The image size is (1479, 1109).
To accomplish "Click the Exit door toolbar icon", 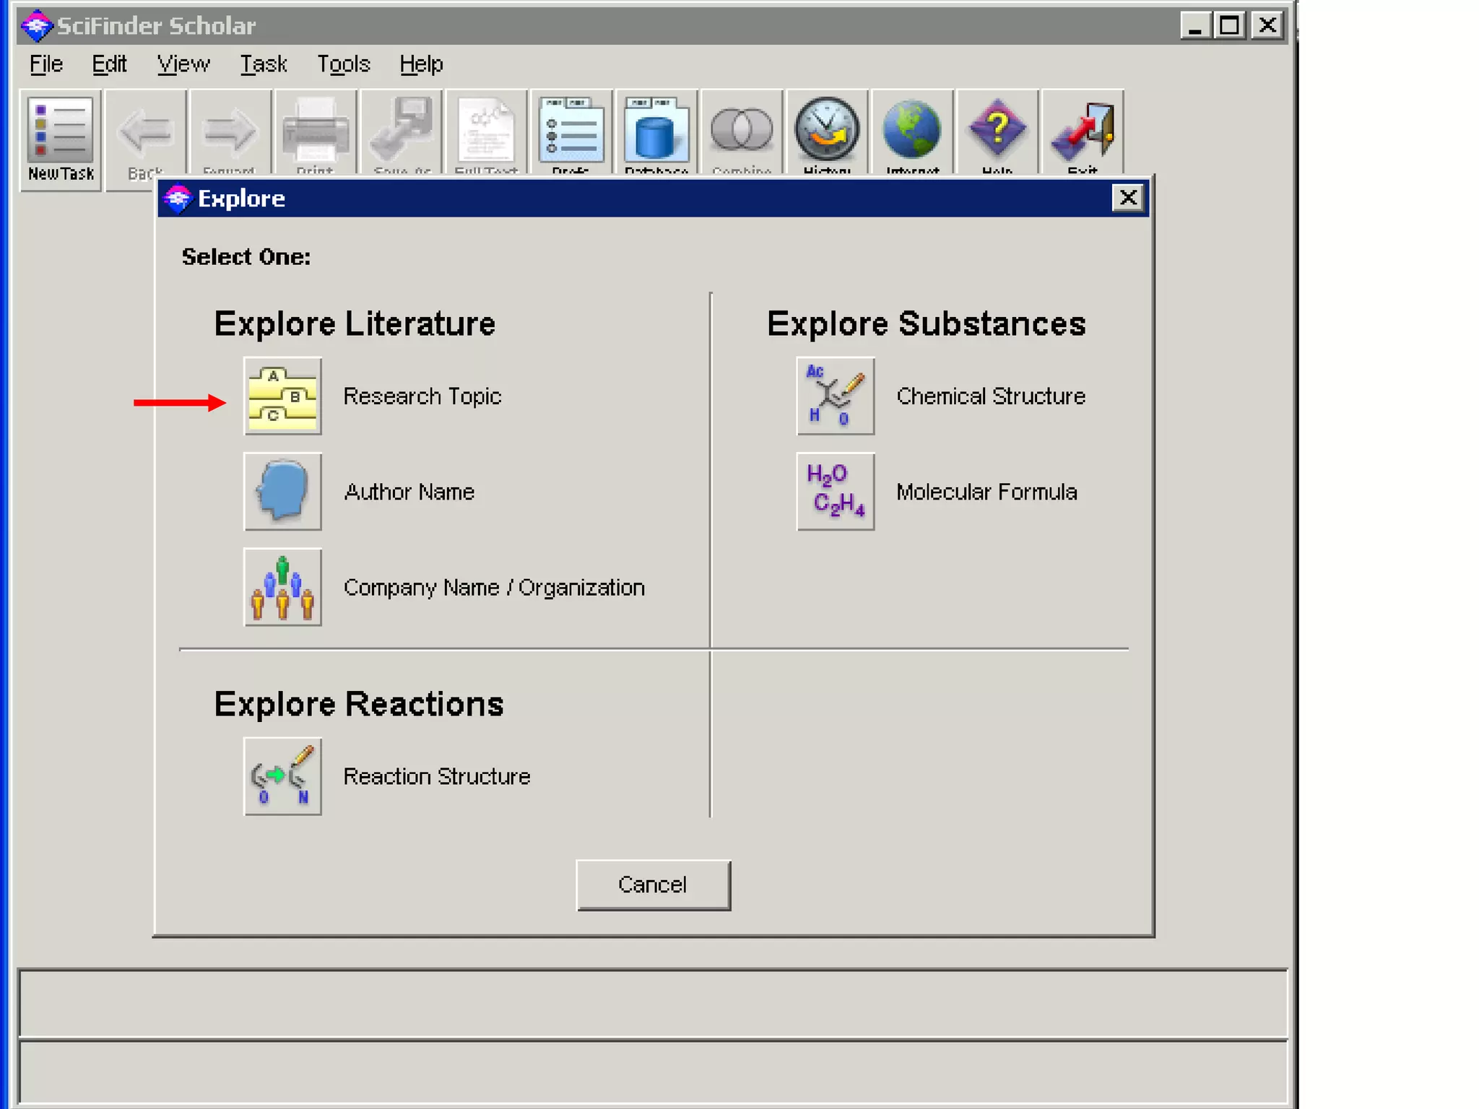I will point(1082,132).
